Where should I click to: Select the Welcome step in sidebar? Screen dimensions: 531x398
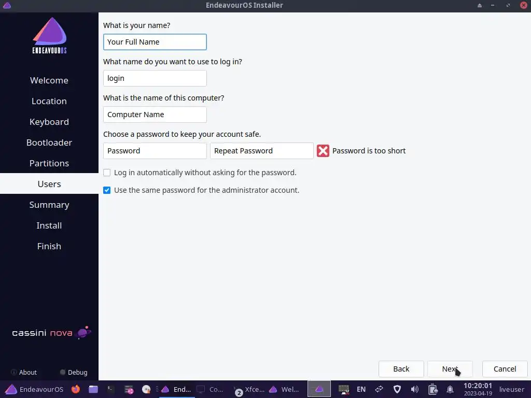click(49, 80)
